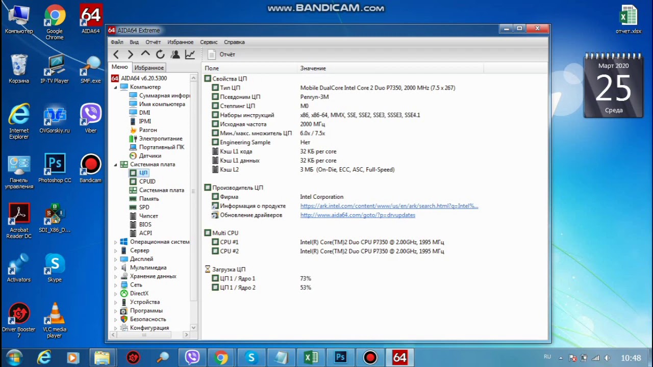Select Датчики tree item
Screen dimensions: 653x367
(145, 156)
